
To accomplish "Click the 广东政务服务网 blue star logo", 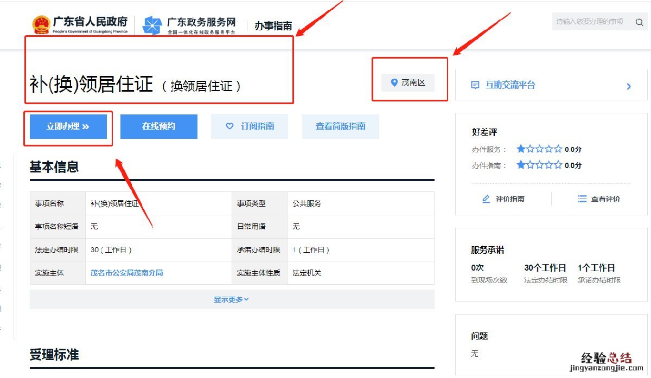I will 152,25.
